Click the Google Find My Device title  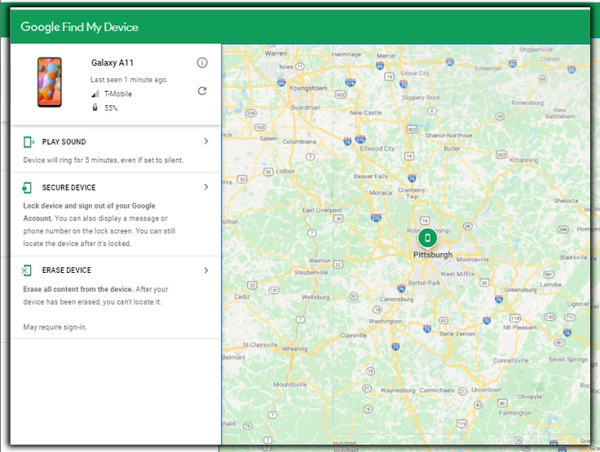80,27
